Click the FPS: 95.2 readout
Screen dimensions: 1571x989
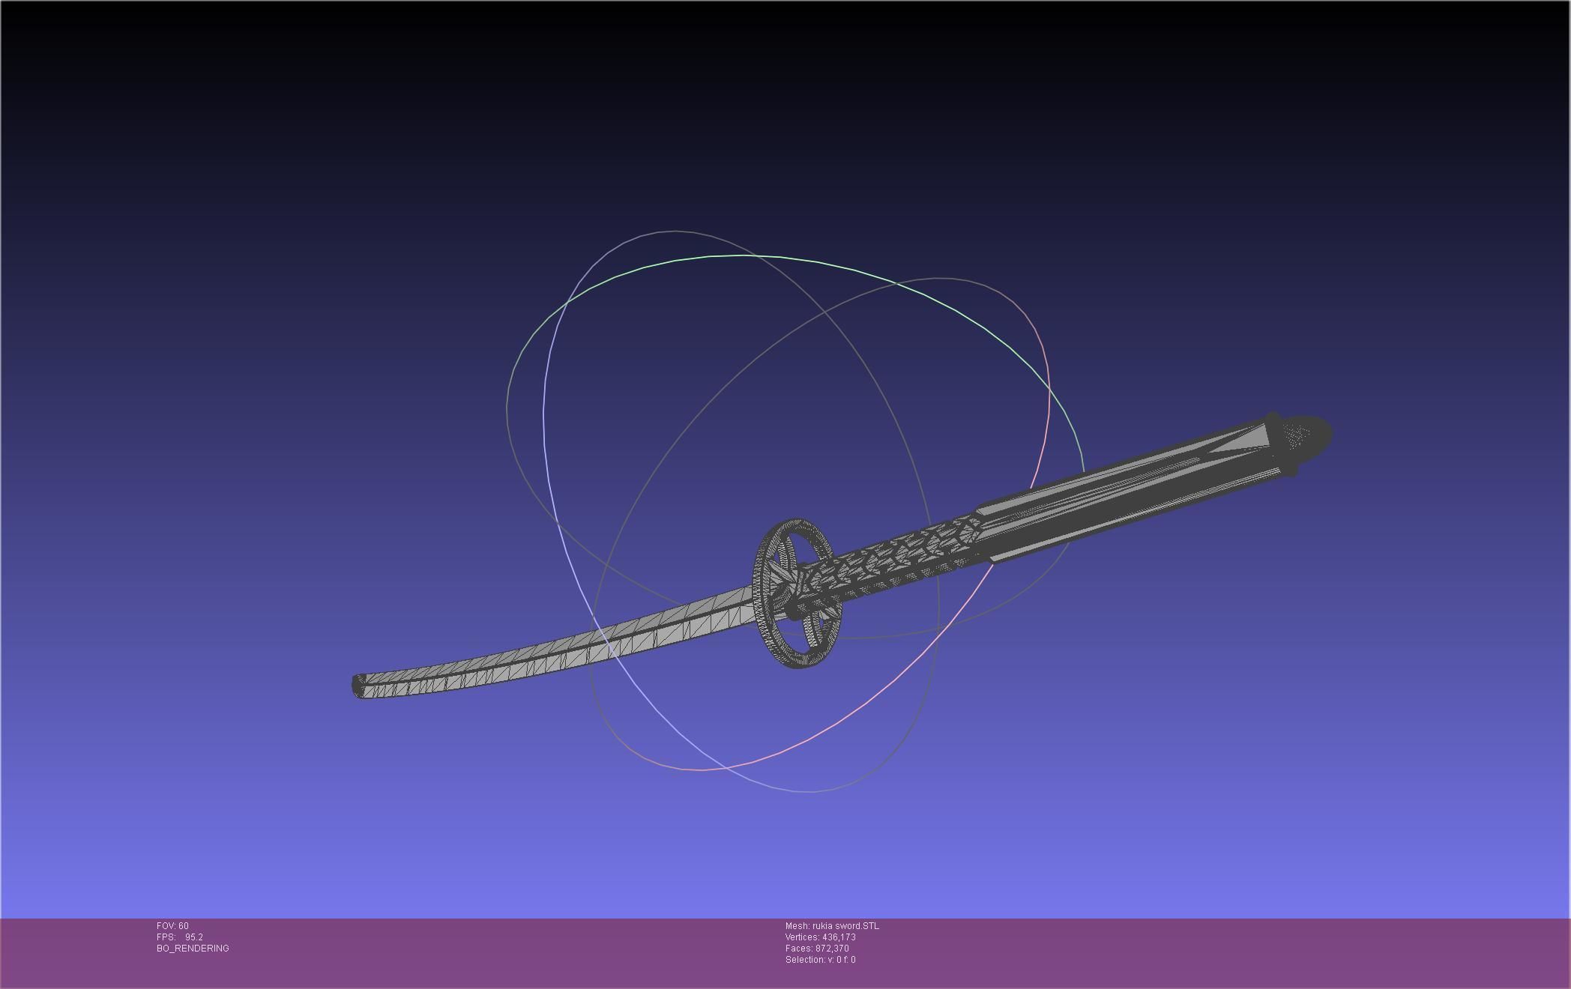[180, 937]
